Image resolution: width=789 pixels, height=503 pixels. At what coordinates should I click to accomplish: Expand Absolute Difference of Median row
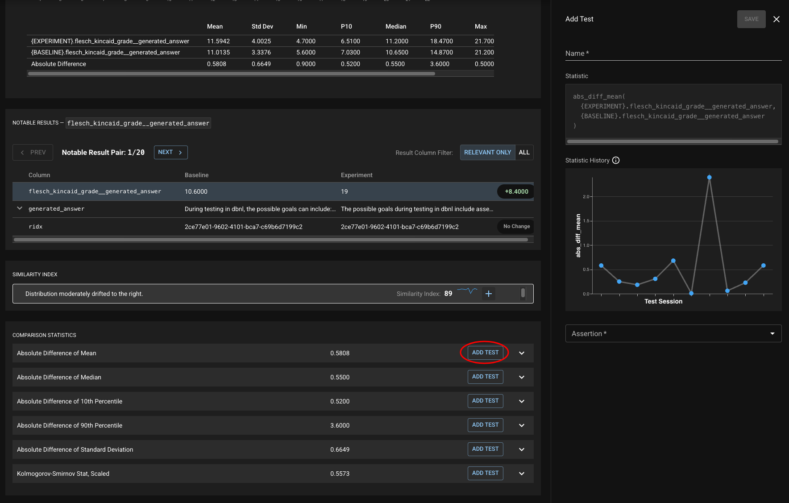[x=522, y=377]
